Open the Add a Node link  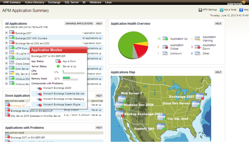click(230, 10)
